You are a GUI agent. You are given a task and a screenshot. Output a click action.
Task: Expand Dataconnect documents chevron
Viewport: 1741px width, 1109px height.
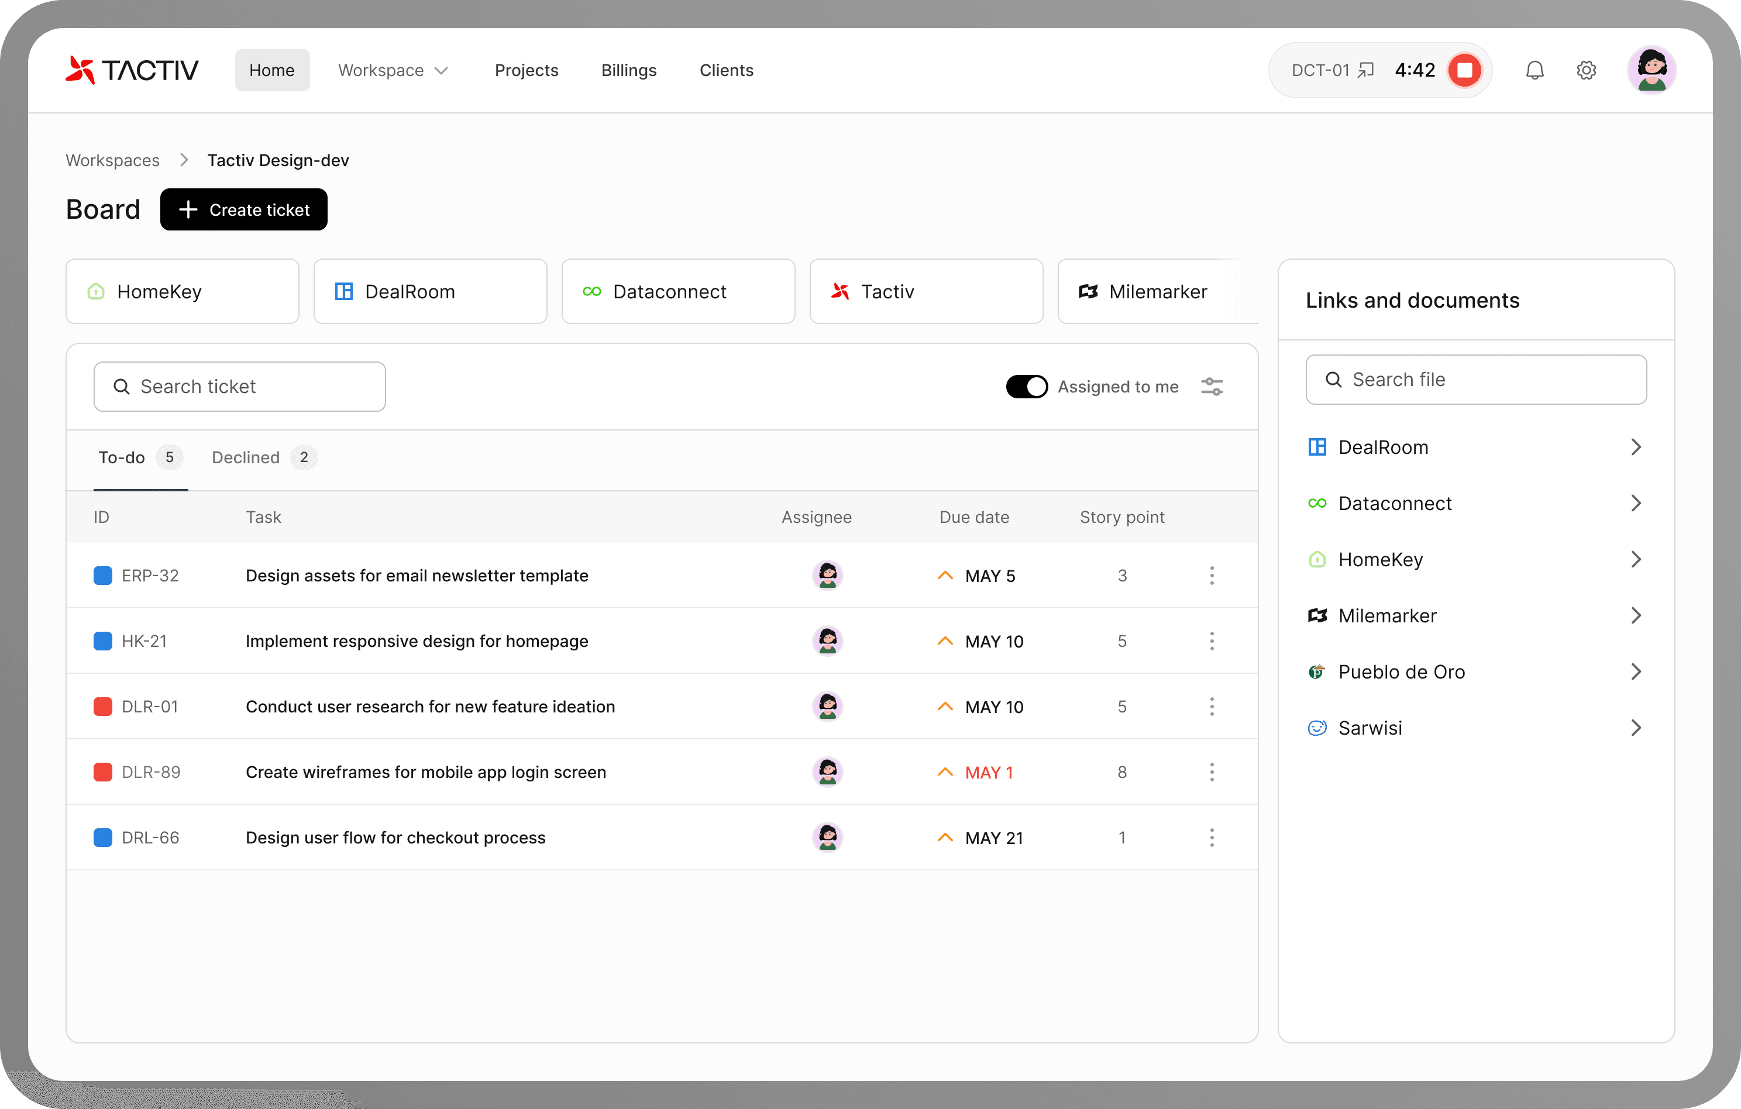[1636, 503]
